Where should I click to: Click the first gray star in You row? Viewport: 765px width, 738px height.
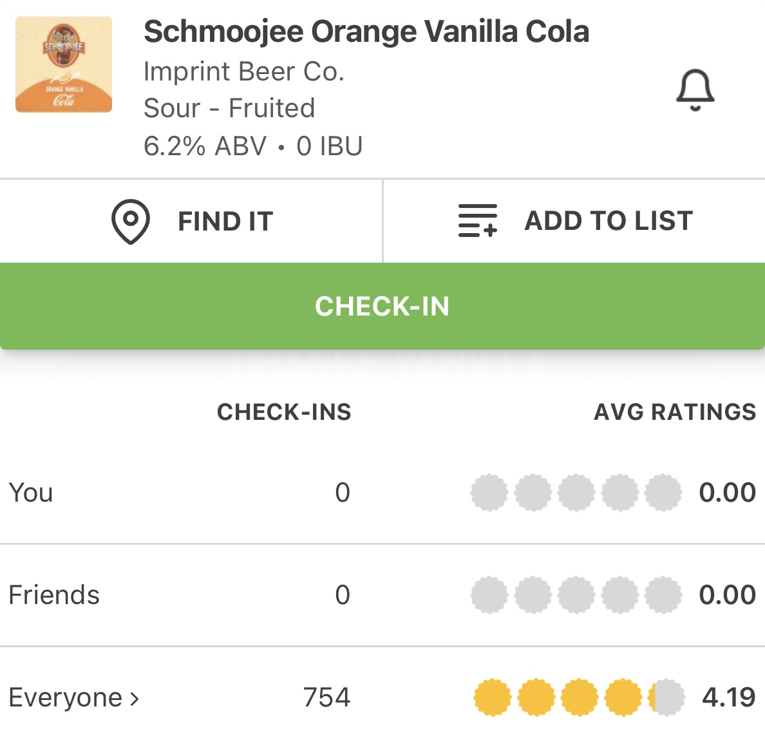click(x=489, y=493)
